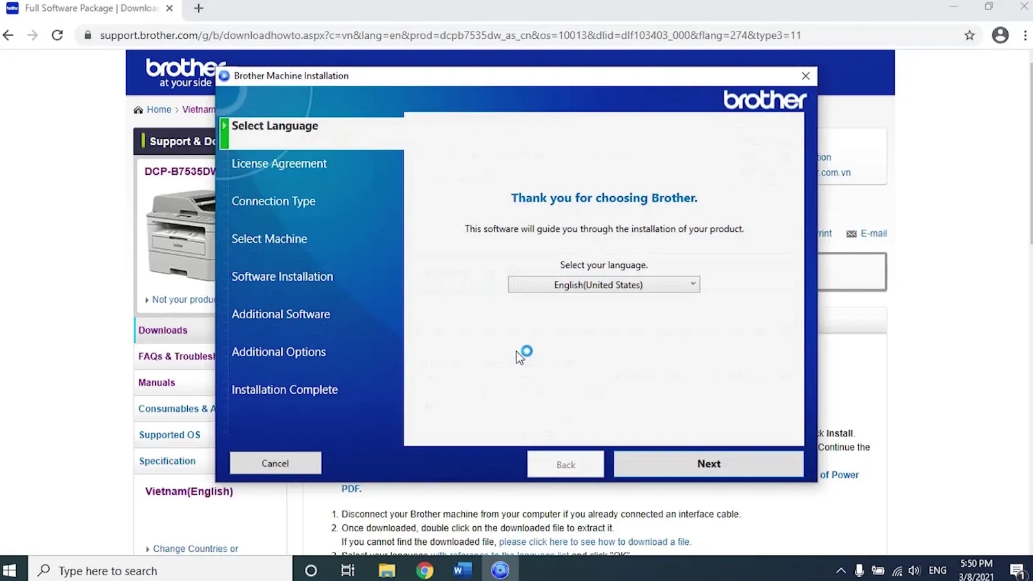This screenshot has height=581, width=1033.
Task: Open the taskbar clock and date
Action: coord(976,571)
